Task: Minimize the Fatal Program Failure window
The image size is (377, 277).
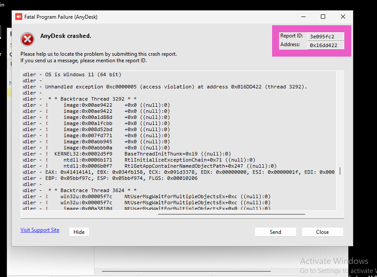Action: pyautogui.click(x=303, y=17)
